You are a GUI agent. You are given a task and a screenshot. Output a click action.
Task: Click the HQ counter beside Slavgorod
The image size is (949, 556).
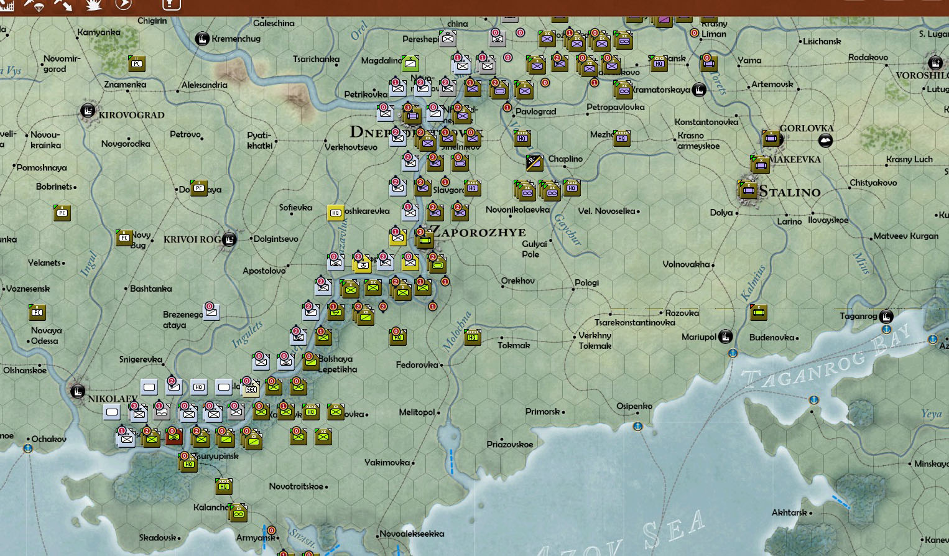point(472,187)
